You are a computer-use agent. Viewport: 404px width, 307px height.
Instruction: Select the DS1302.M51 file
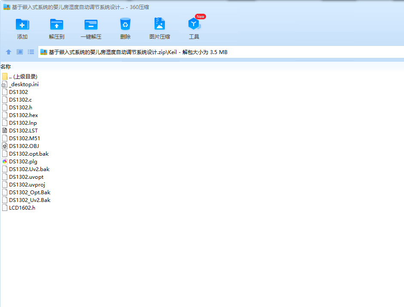coord(24,138)
